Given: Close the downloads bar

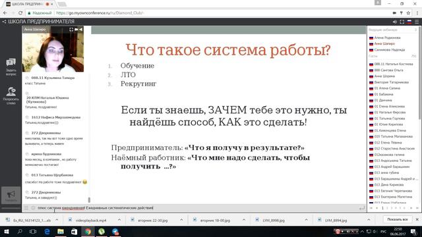Looking at the screenshot, I should pos(417,219).
